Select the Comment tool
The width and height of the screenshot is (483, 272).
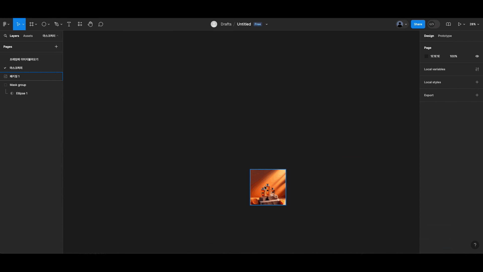(x=101, y=24)
